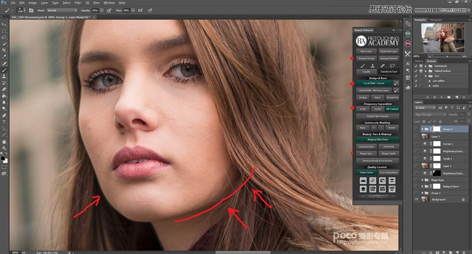Select the Clone Stamp tool
This screenshot has width=472, height=254.
[x=4, y=76]
